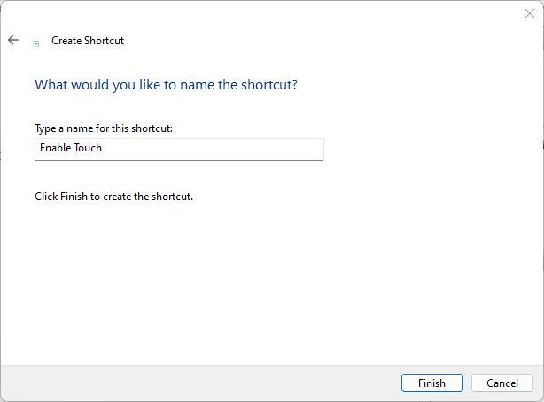
Task: Go back using the left arrow
Action: 13,40
